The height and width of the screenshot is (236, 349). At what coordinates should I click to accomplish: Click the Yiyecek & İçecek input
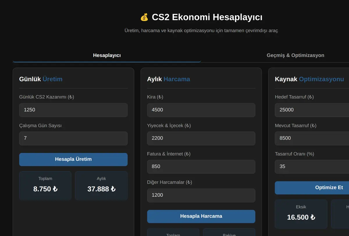(x=201, y=138)
